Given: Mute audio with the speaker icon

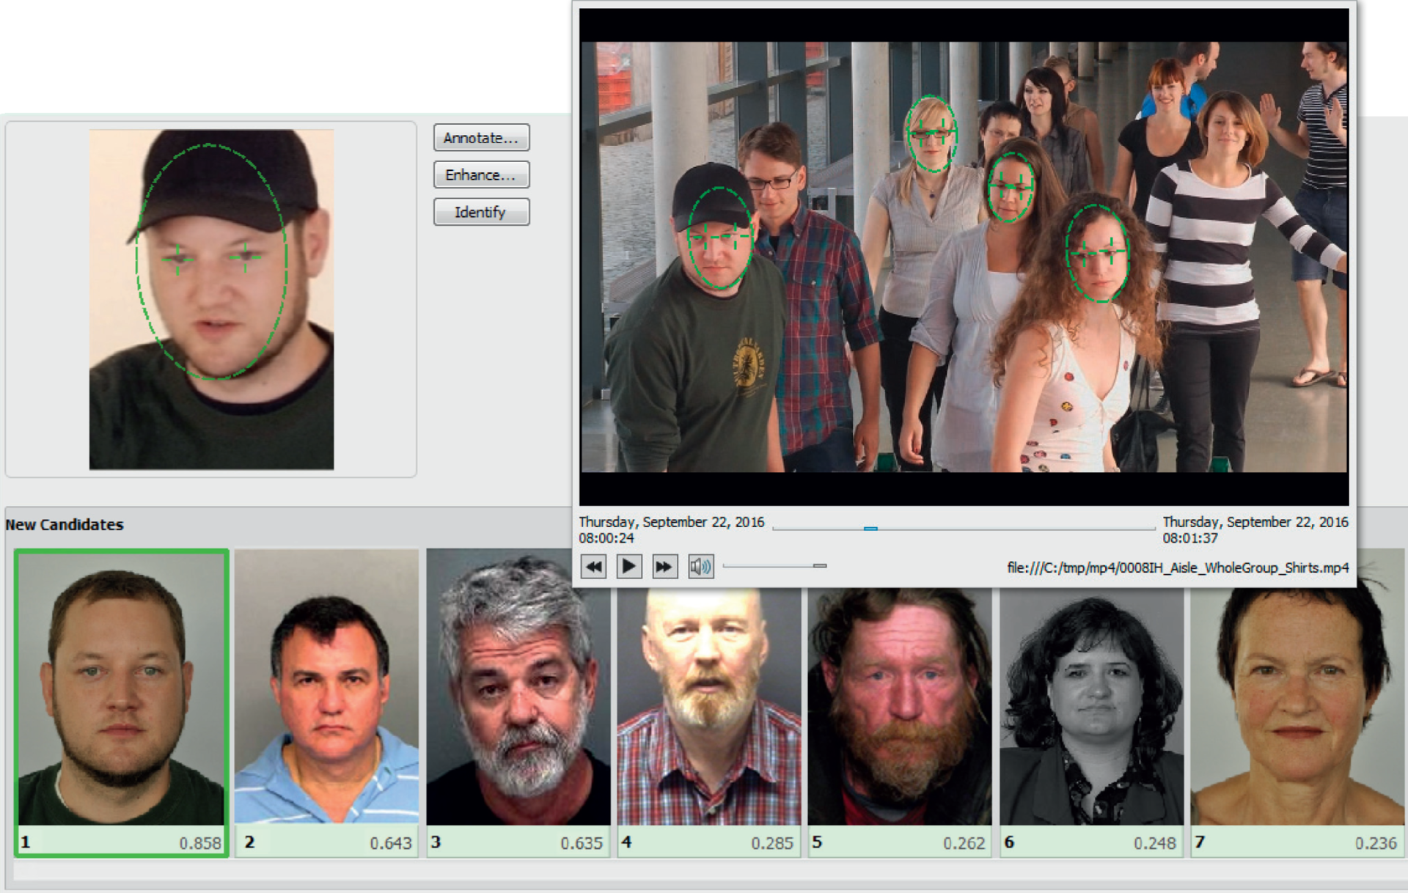Looking at the screenshot, I should [702, 566].
